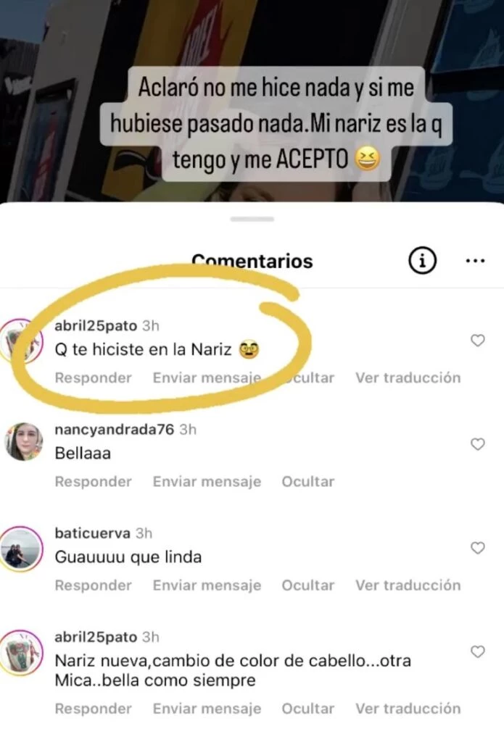The height and width of the screenshot is (742, 504).
Task: Open the three-dot more options menu
Action: pos(475,261)
